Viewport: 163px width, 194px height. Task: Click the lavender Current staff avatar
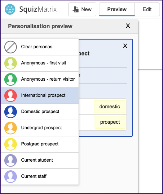point(11,177)
